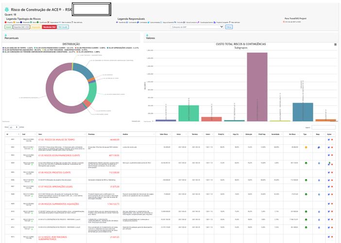Open the Categoria do SAP dropdown
341x243 pixels.
(x=199, y=27)
